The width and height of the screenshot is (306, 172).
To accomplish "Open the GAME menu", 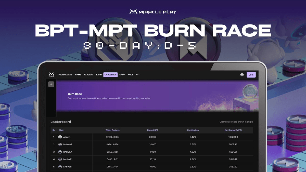I will pos(78,75).
